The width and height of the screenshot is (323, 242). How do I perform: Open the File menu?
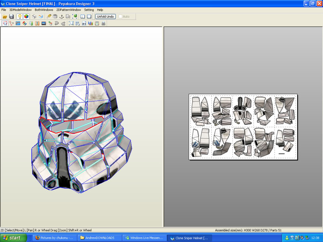4,10
